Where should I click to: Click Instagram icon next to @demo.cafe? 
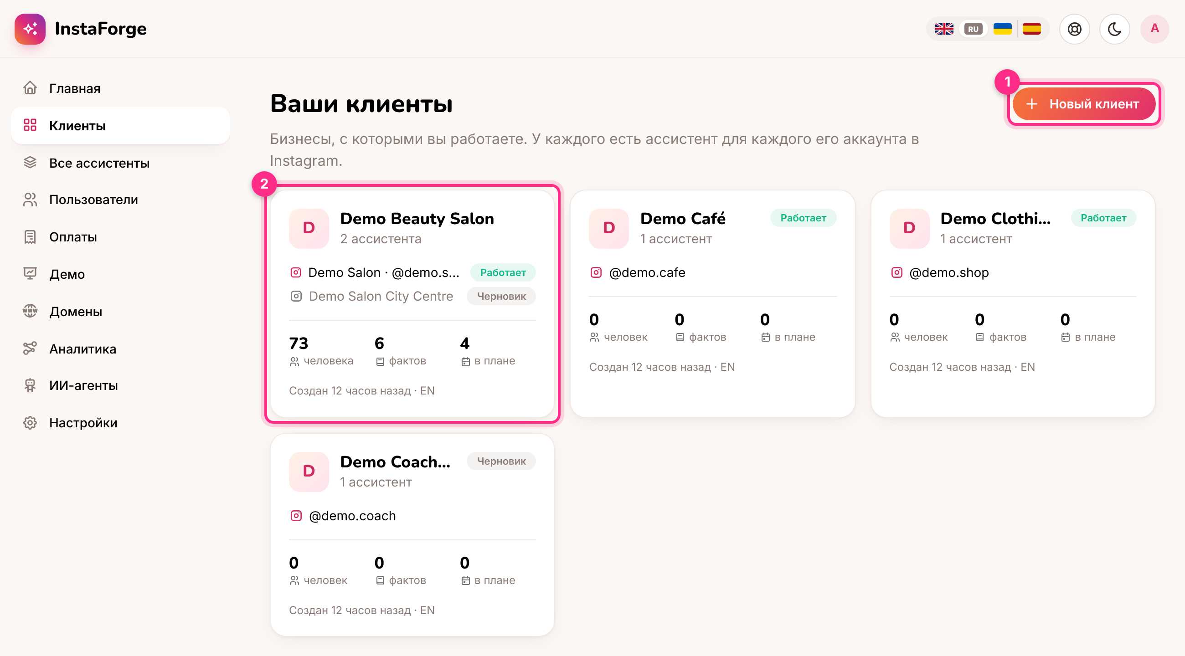tap(596, 272)
